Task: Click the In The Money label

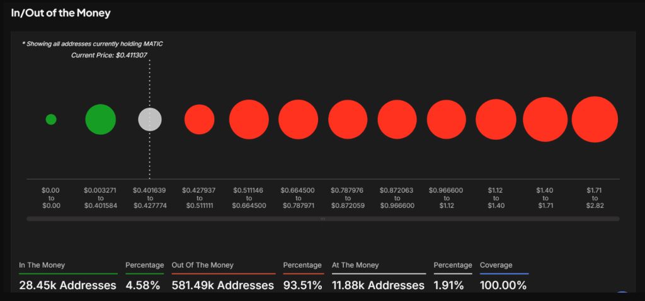Action: click(x=42, y=265)
